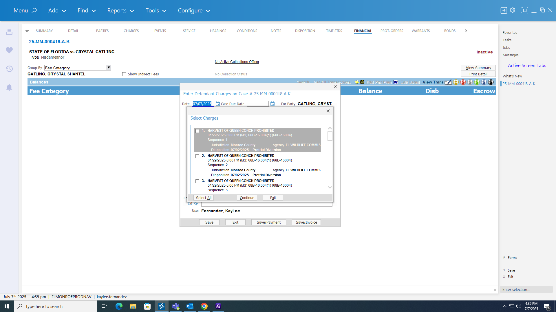Click the blue dollar sign icon
The width and height of the screenshot is (556, 312).
click(484, 82)
